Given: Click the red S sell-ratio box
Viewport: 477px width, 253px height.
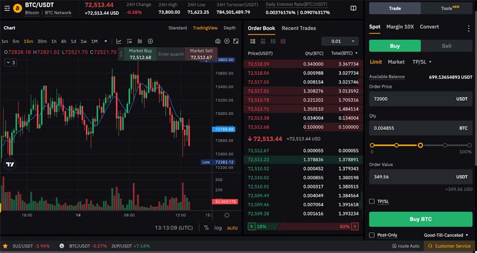Looking at the screenshot, I should pos(355,227).
